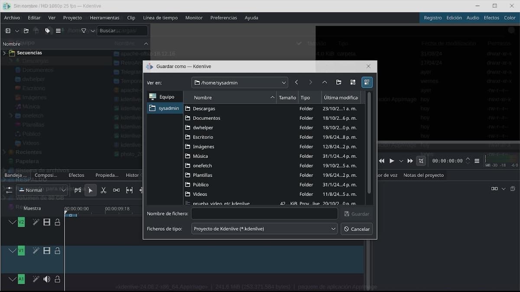
Task: Lock track A1
Action: [57, 279]
